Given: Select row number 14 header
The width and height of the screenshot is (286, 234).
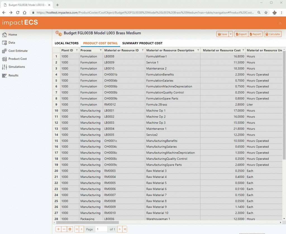Looking at the screenshot, I should [x=56, y=135].
